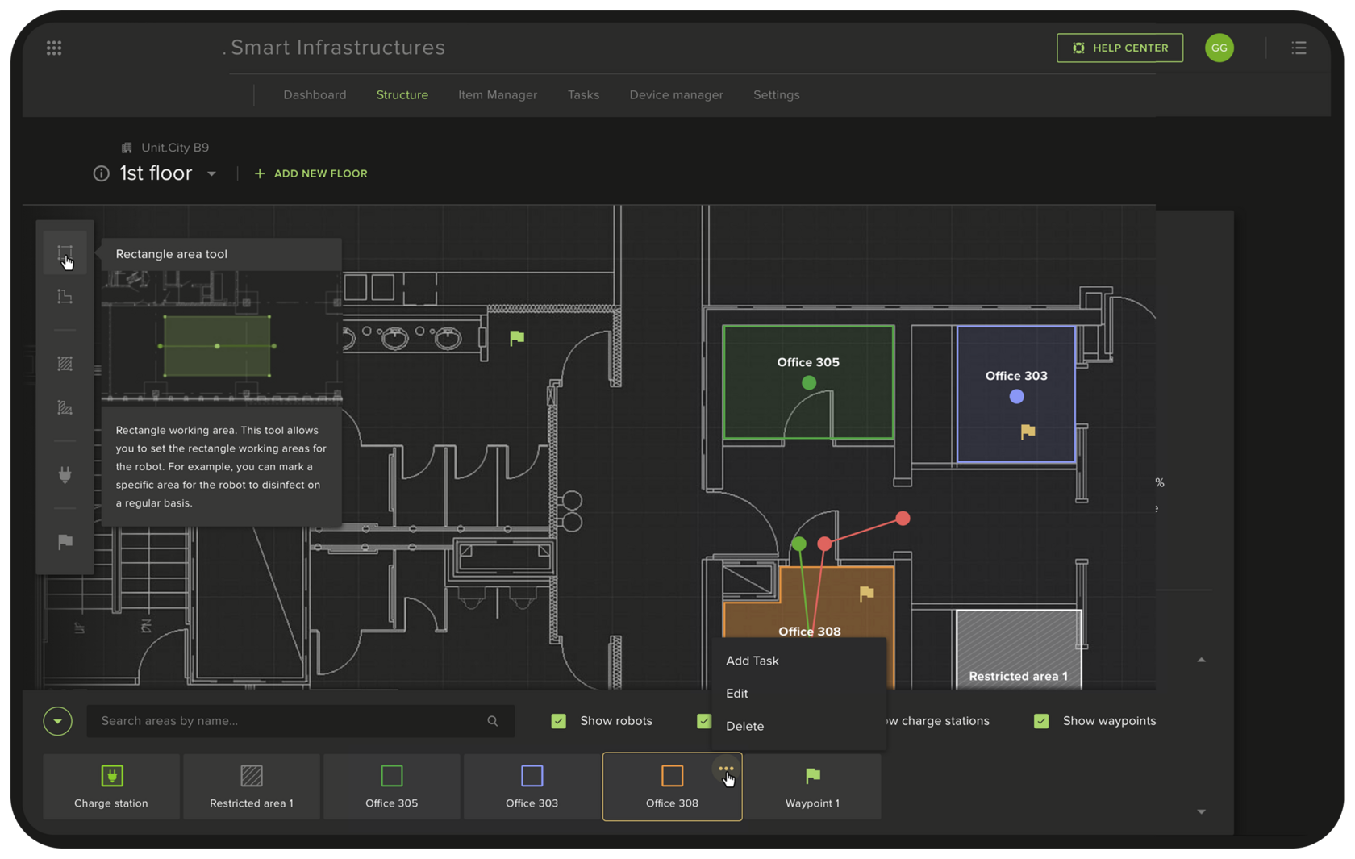
Task: Expand the 1st floor dropdown arrow
Action: (x=211, y=174)
